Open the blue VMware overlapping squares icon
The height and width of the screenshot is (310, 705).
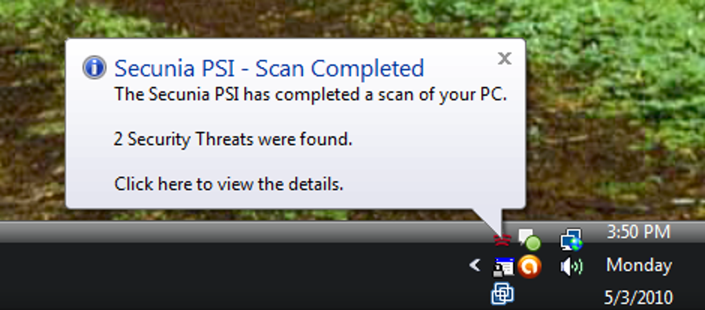click(502, 294)
